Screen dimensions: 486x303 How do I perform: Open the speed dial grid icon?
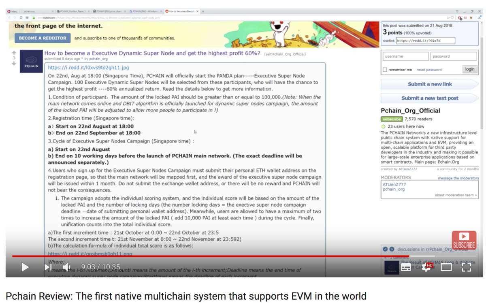(27, 18)
